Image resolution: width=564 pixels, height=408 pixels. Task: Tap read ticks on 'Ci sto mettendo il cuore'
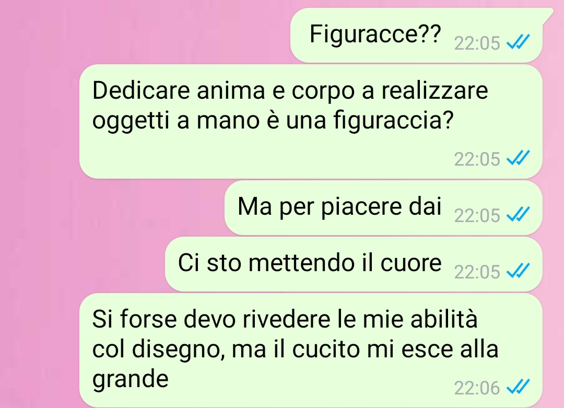click(518, 271)
